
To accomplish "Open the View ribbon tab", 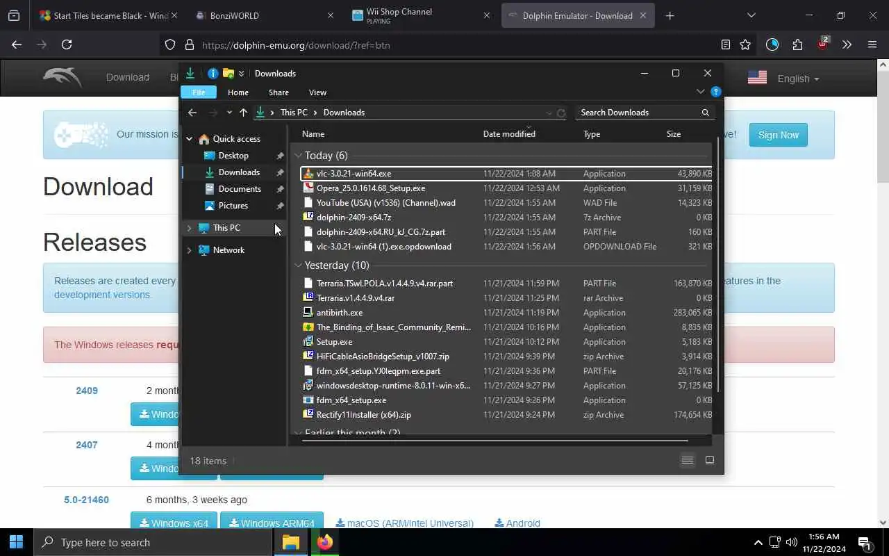I will (317, 92).
